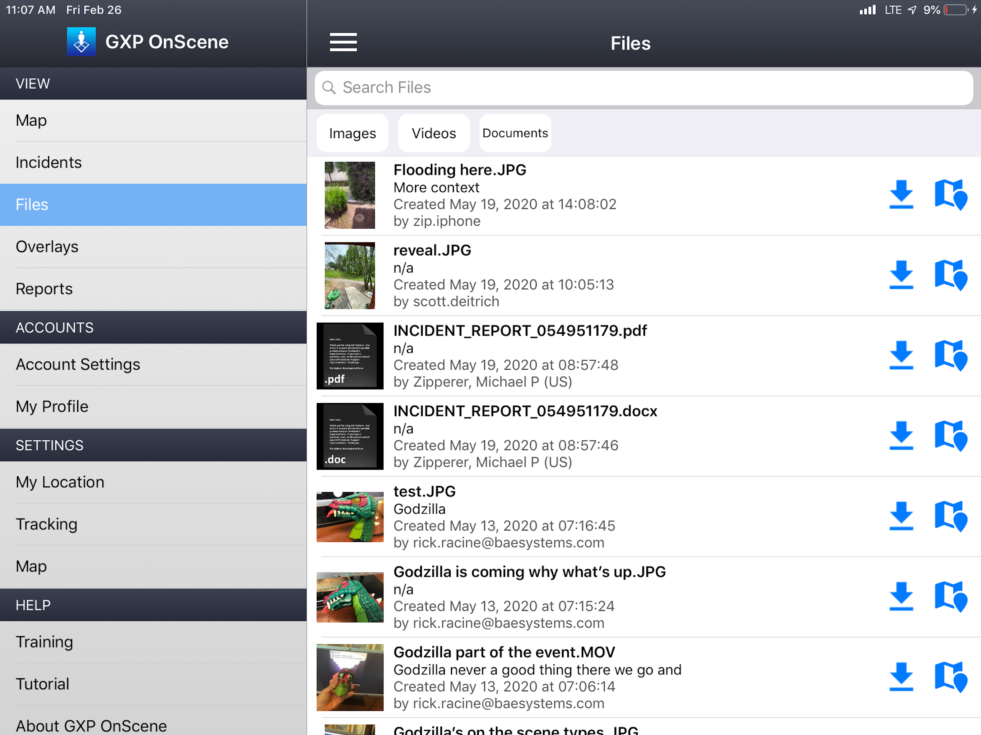Open the hamburger menu icon

343,43
